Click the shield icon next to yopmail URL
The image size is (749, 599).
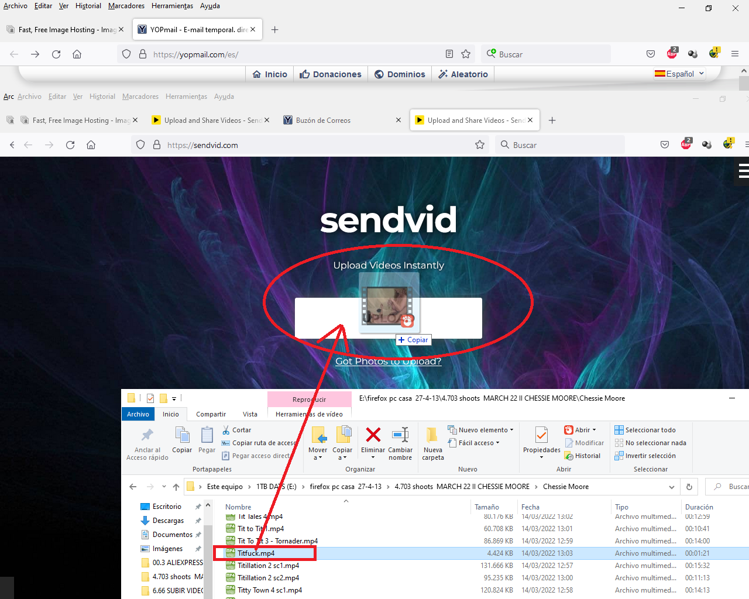coord(126,54)
